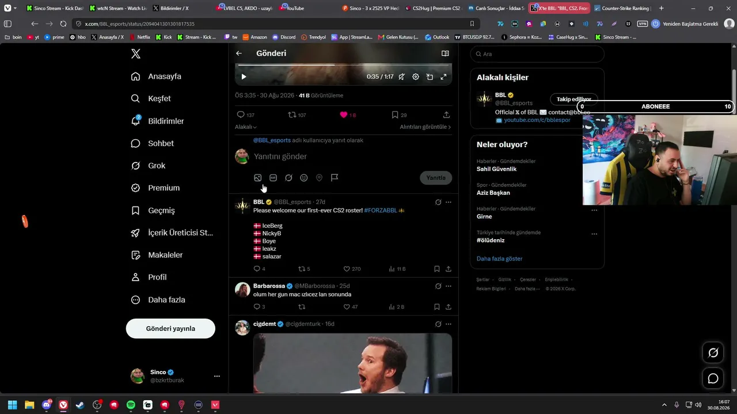Toggle picture-in-picture for the video
The image size is (737, 414).
430,76
